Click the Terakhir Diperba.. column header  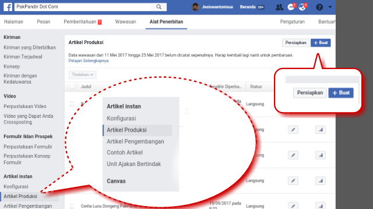(226, 87)
